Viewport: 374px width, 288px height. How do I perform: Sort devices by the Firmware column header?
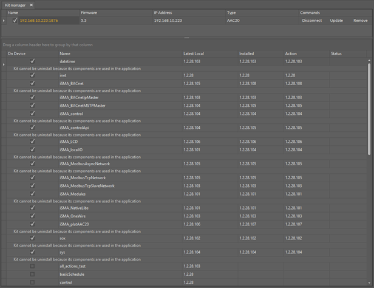coord(89,13)
